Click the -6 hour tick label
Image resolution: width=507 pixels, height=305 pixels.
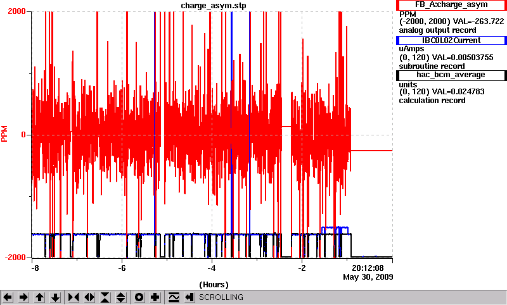click(122, 268)
